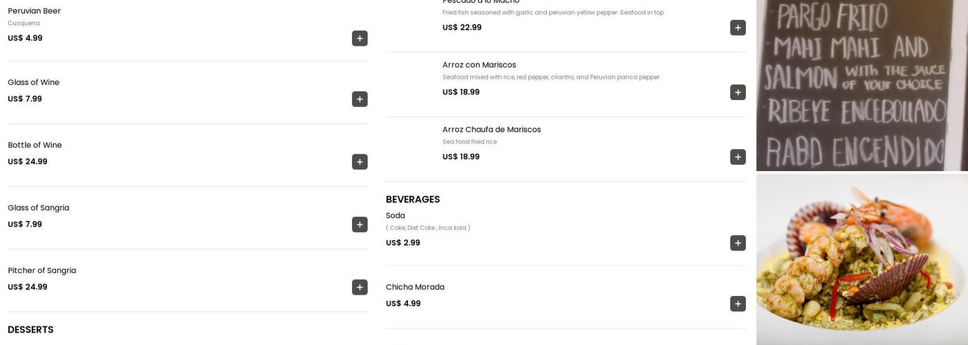Add Arroz Chaufa de Mariscos to cart
The image size is (968, 345).
(738, 157)
